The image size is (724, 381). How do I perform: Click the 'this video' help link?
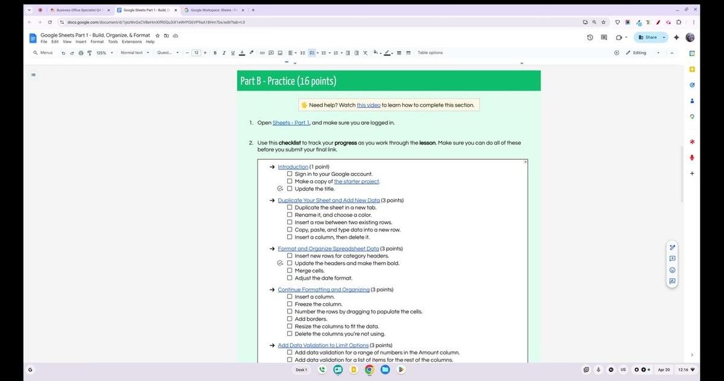369,105
